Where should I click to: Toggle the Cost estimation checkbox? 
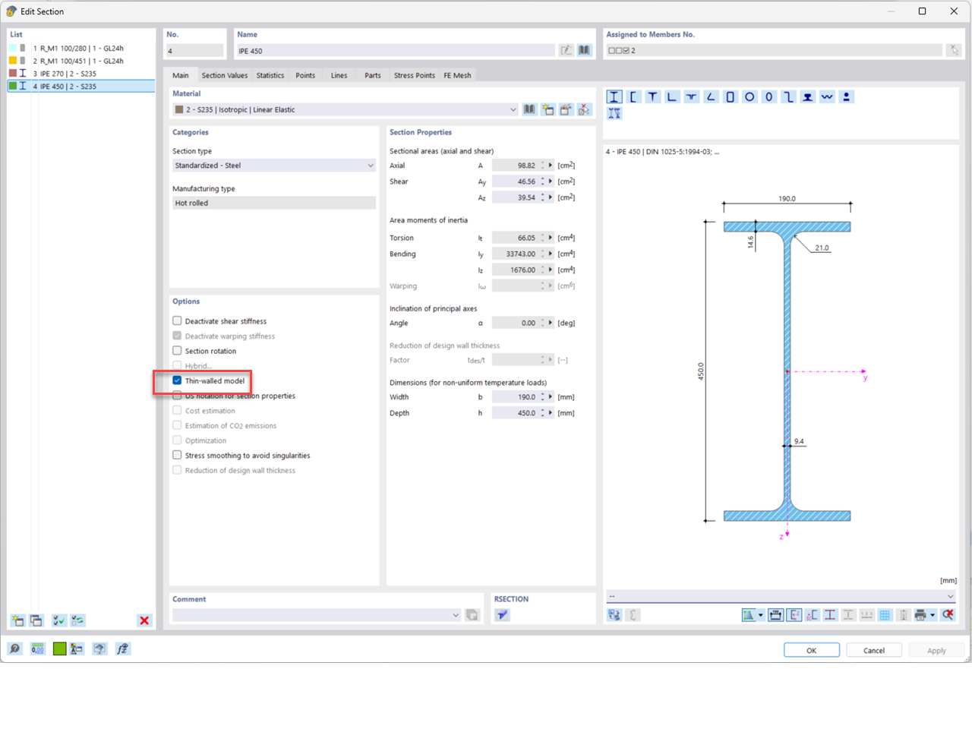tap(177, 411)
